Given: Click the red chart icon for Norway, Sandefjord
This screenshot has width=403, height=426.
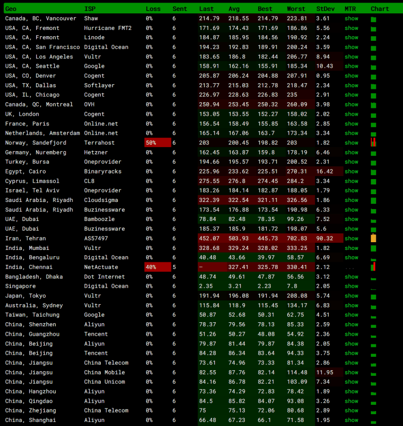Looking at the screenshot, I should pos(373,143).
